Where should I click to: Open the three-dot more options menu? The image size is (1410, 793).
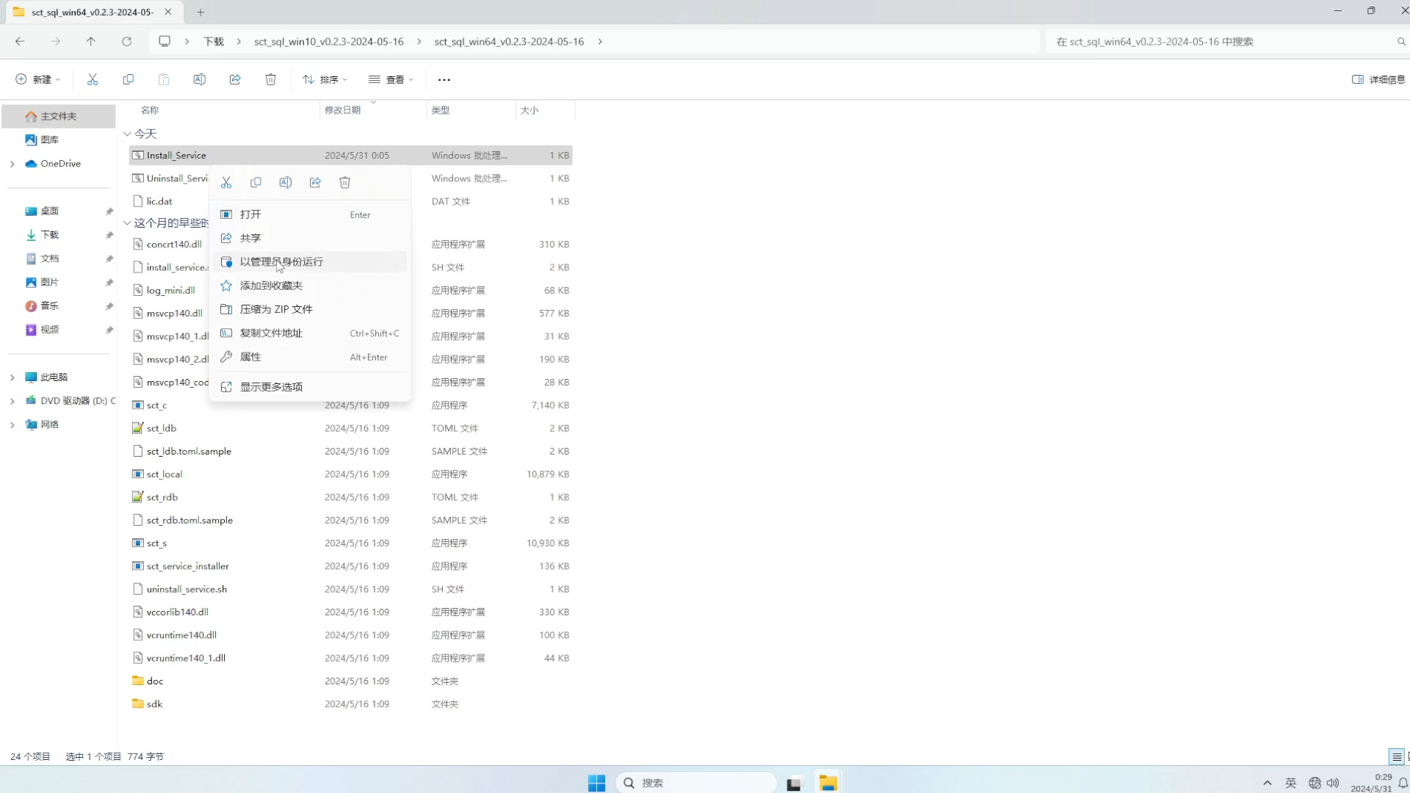point(444,79)
